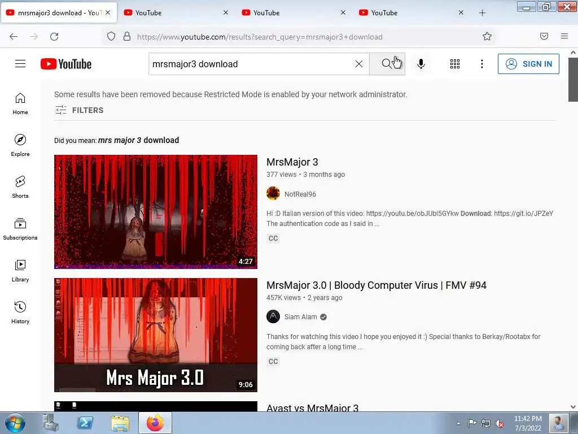
Task: Open Shorts in the sidebar
Action: click(x=20, y=187)
